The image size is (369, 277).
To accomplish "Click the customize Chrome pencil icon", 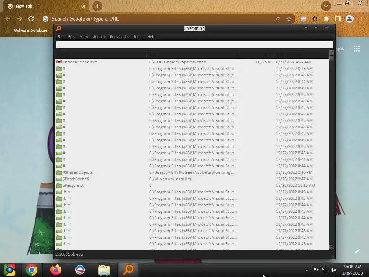I will (357, 251).
